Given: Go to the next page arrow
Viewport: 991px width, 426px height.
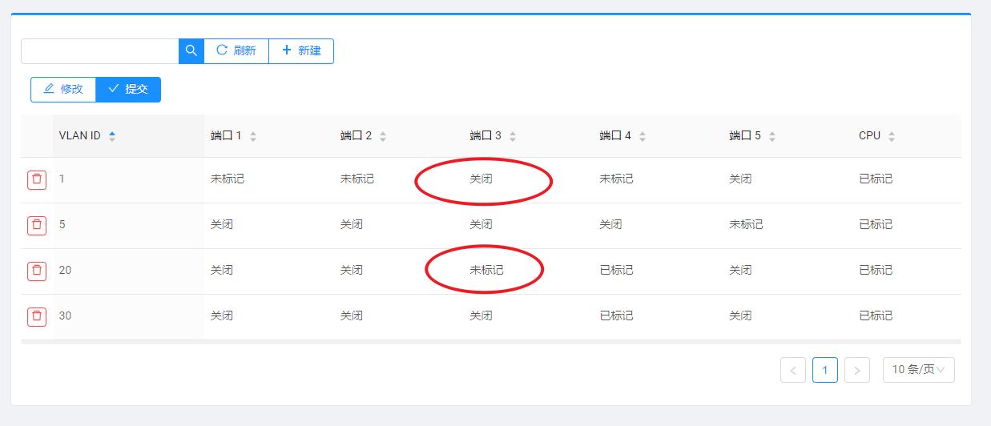Looking at the screenshot, I should click(857, 370).
